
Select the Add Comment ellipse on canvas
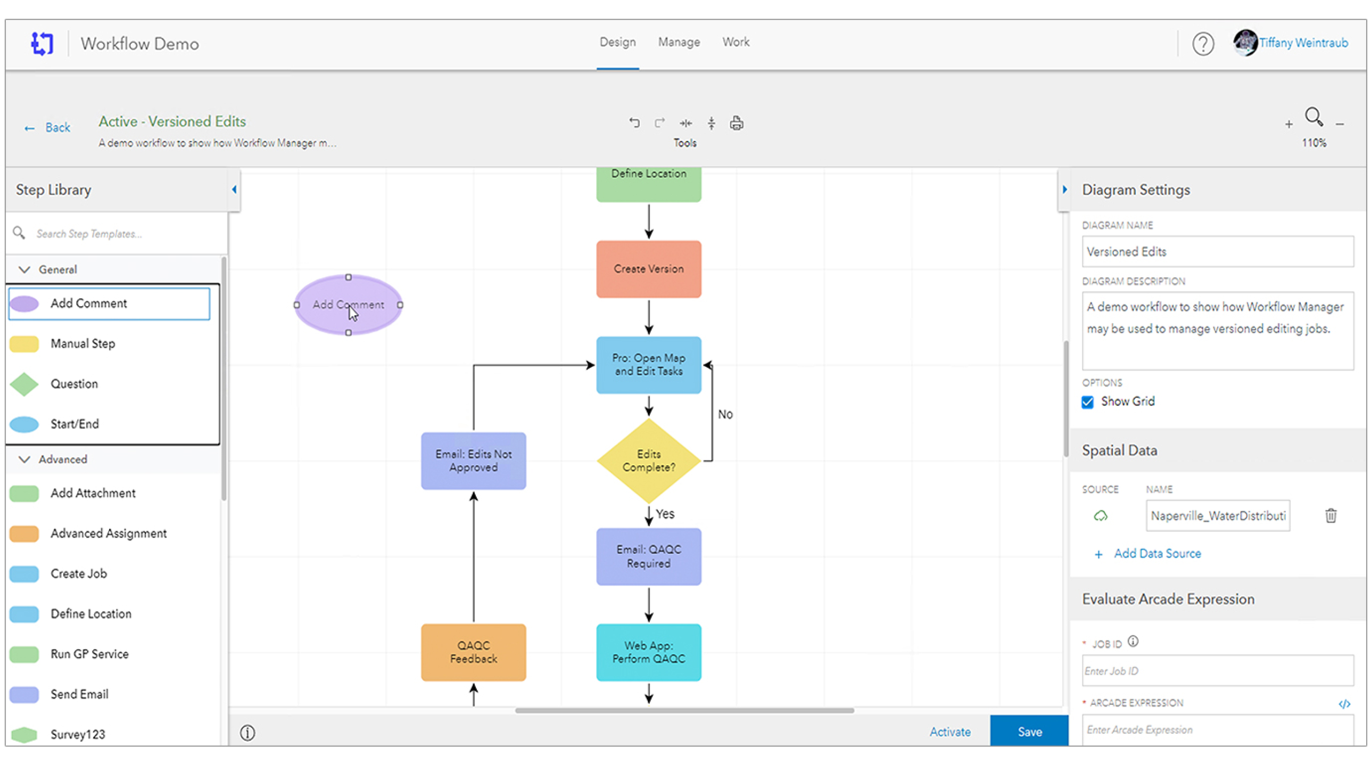coord(348,305)
